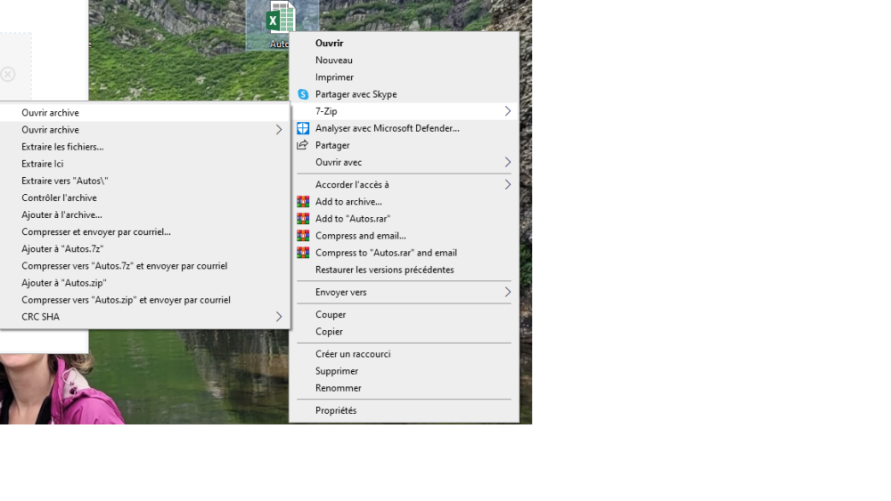Select Ajouter à "Autos.zip"
This screenshot has width=891, height=501.
[64, 283]
